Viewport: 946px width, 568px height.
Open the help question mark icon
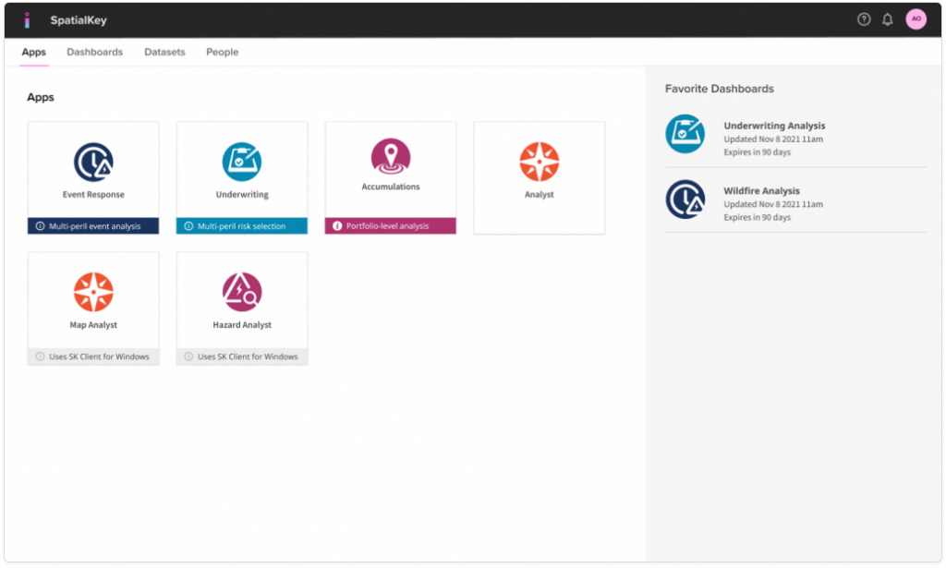click(x=863, y=18)
